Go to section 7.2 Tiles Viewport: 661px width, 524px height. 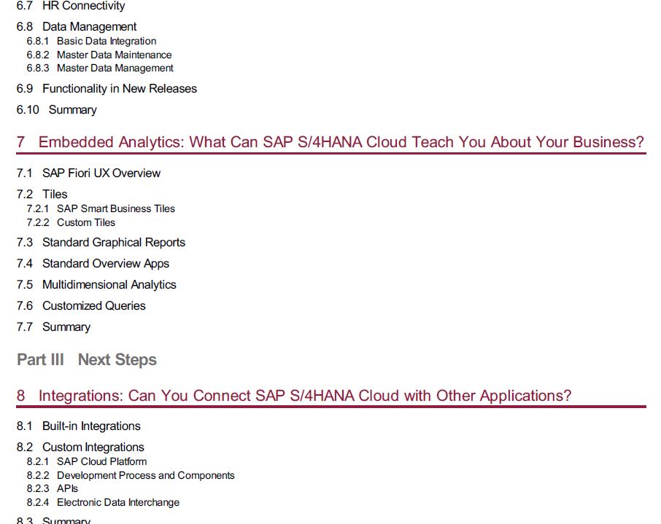(42, 194)
